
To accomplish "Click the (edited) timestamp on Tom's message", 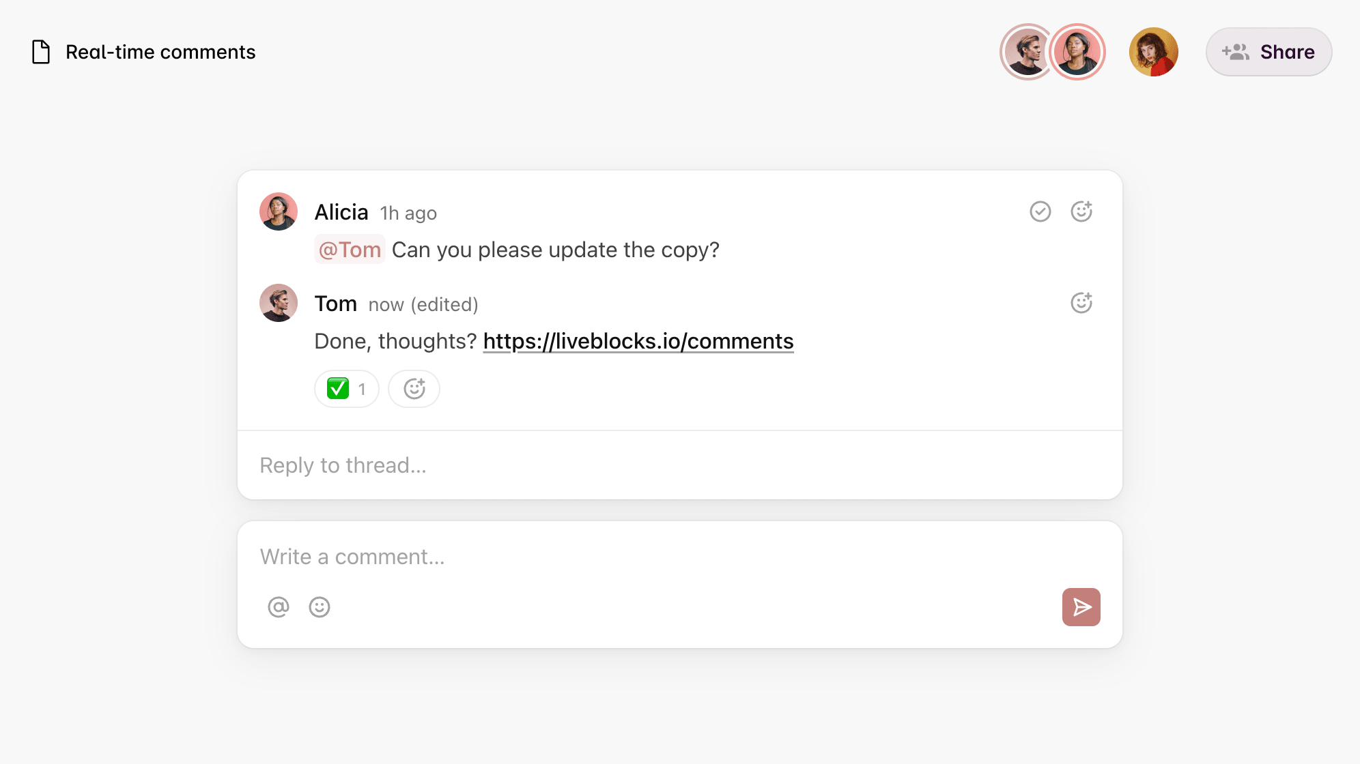I will [x=444, y=304].
